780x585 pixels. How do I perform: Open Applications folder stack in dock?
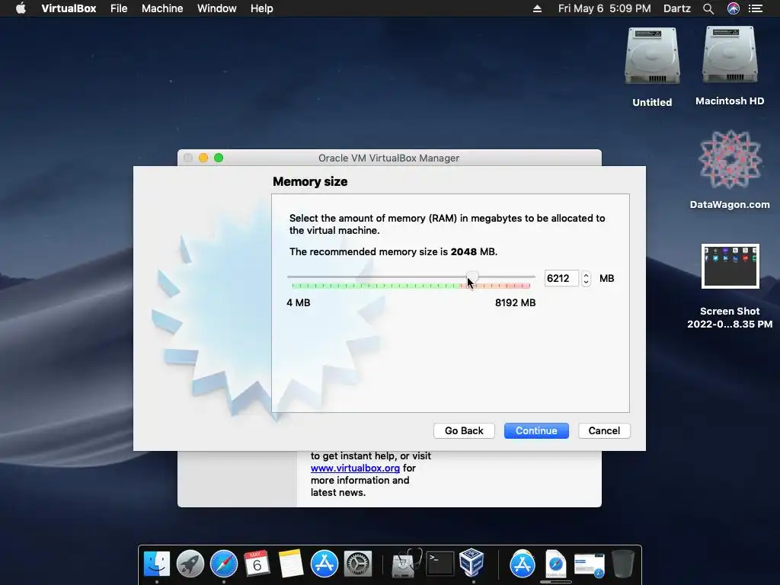(522, 564)
